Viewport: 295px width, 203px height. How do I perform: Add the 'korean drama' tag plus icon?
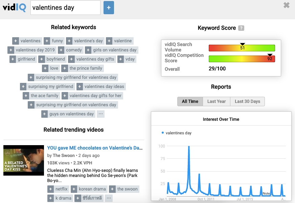(74, 189)
